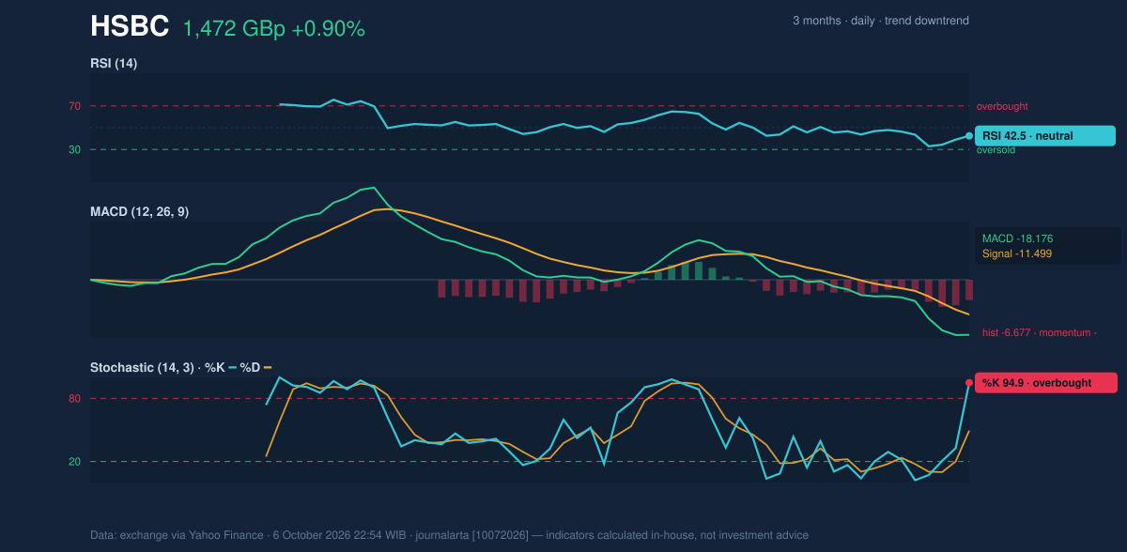Click the MACD (12, 26, 9) heading

click(139, 212)
